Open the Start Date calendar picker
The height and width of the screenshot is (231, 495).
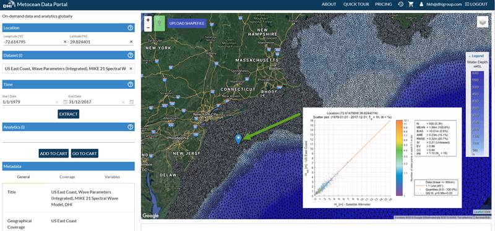tap(65, 102)
